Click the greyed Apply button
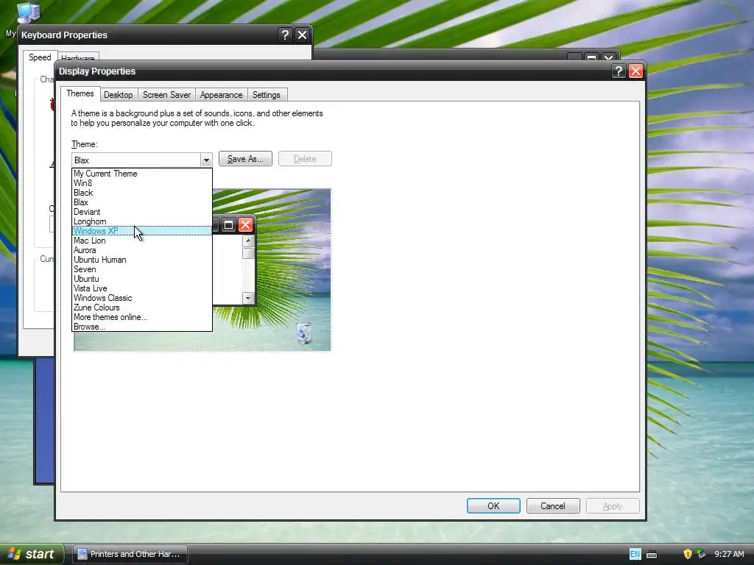Image resolution: width=754 pixels, height=565 pixels. 613,506
